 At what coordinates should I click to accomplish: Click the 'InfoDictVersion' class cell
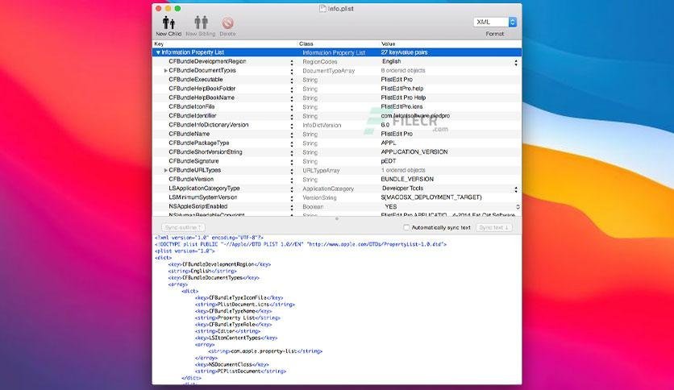coord(322,126)
